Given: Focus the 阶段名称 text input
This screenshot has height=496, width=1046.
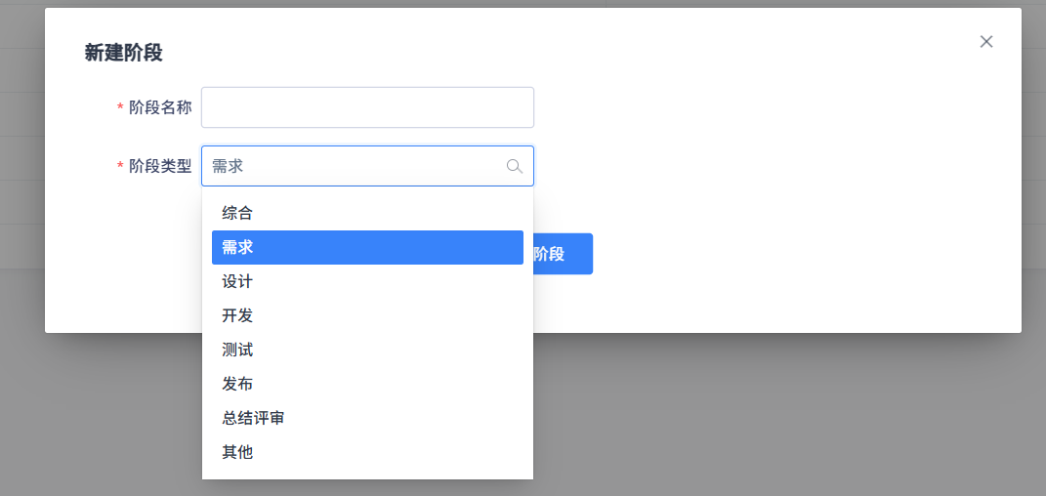Looking at the screenshot, I should (367, 107).
